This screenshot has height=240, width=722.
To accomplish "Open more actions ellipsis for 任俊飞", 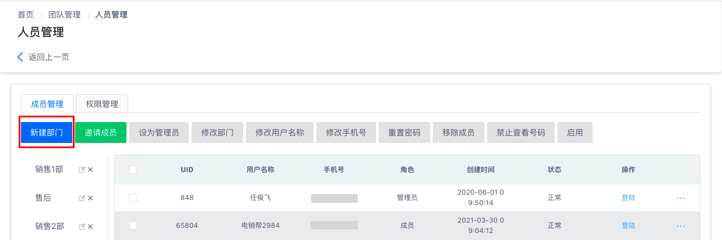I will [x=680, y=198].
